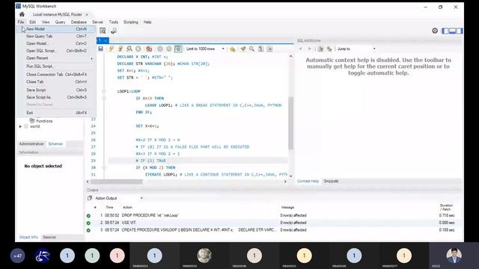This screenshot has height=269, width=479.
Task: Click the stop execution hand icon
Action: click(138, 49)
